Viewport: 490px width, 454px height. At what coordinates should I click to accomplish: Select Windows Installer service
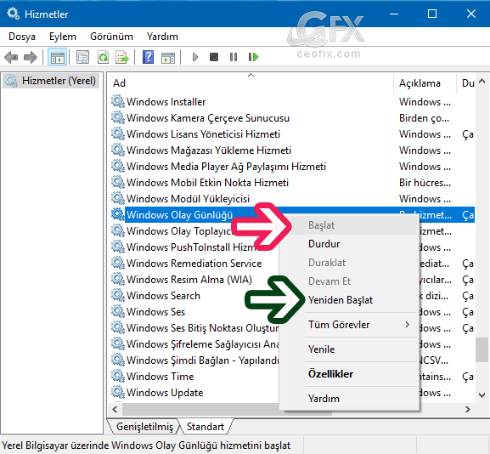click(x=166, y=102)
